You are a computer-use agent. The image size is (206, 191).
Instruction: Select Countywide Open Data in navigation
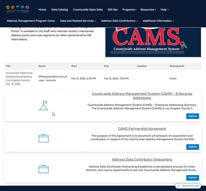click(x=88, y=10)
